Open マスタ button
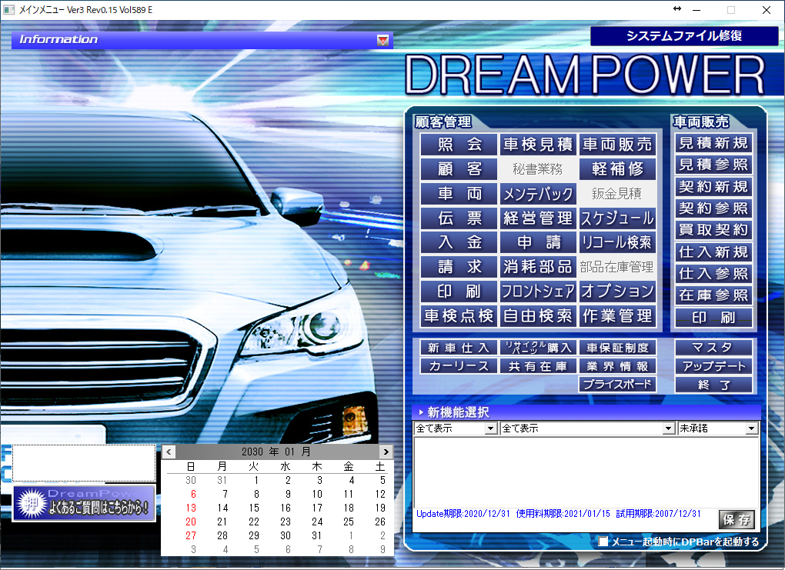The width and height of the screenshot is (785, 570). pos(713,347)
